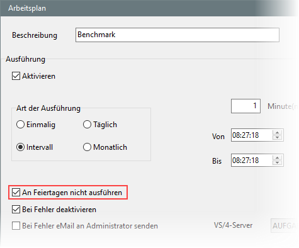This screenshot has height=248, width=299.
Task: Select the Einmalig radio button
Action: pos(20,125)
